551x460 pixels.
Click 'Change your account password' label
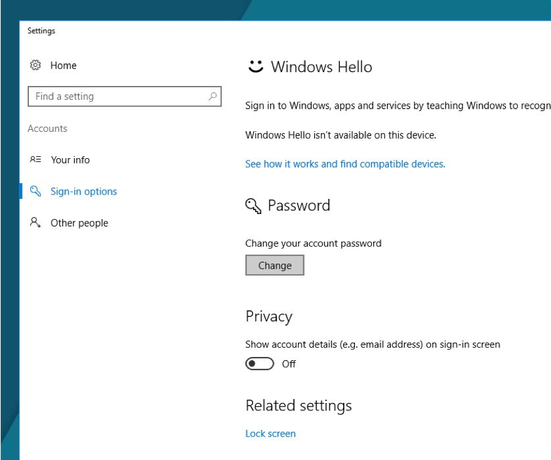click(313, 243)
